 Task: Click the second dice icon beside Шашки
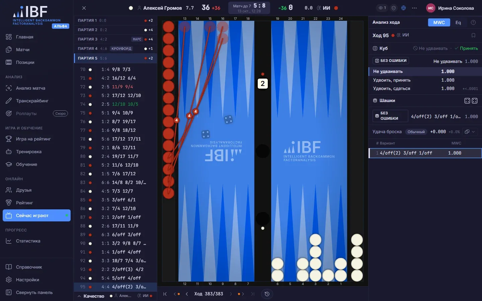point(475,101)
